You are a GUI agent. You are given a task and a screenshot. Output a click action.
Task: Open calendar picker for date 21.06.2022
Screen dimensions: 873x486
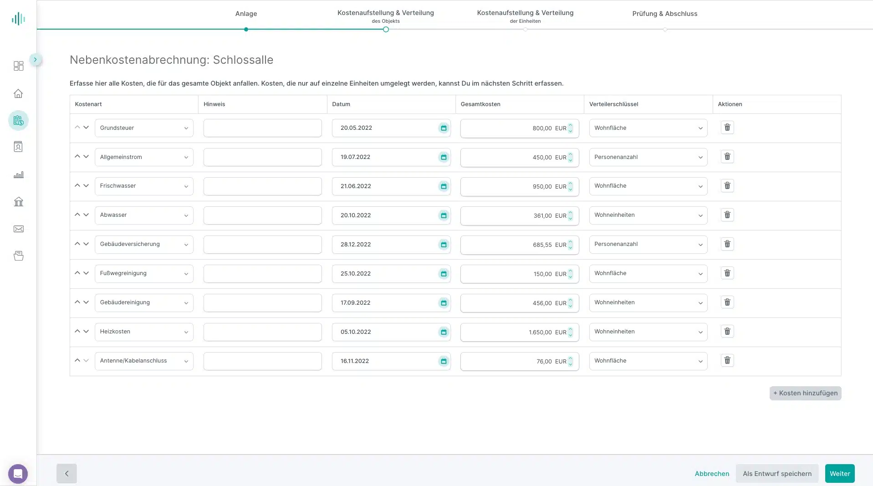[x=444, y=186]
